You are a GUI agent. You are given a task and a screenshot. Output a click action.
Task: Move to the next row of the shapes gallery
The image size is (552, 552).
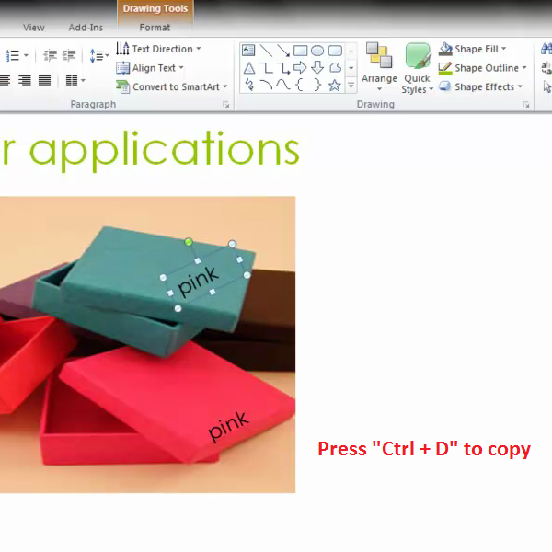pyautogui.click(x=351, y=68)
